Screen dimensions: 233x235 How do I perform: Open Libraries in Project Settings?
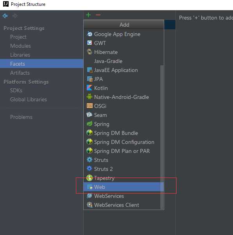pos(20,55)
